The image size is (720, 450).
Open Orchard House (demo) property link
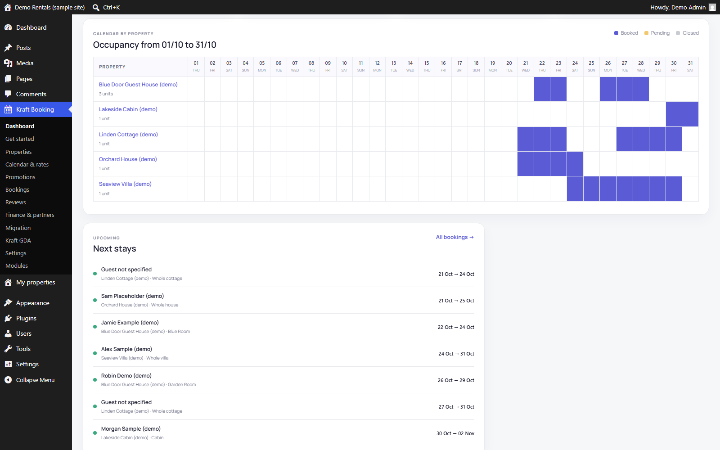[x=128, y=159]
